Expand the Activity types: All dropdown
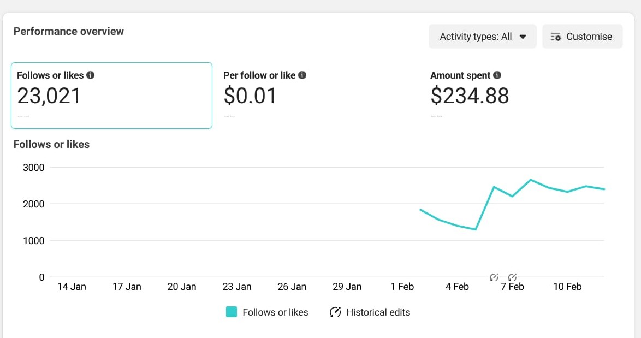 pyautogui.click(x=482, y=37)
